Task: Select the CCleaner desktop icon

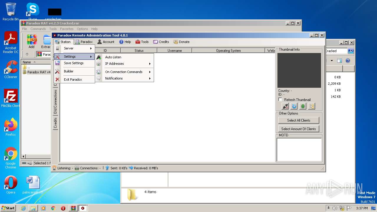Action: [11, 69]
